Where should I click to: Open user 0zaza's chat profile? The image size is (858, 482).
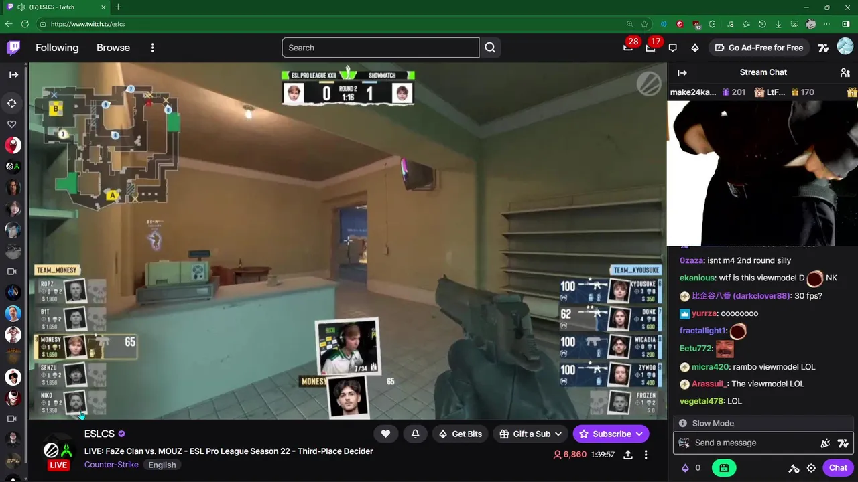tap(692, 260)
